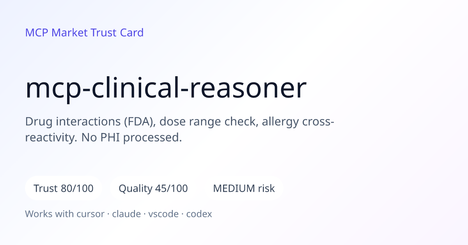Click the word 'Market' in the header

(x=70, y=33)
